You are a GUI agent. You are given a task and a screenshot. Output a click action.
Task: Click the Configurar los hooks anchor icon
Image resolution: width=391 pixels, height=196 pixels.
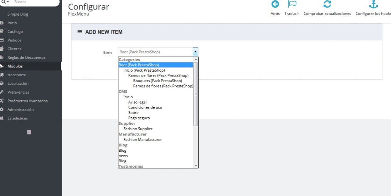373,4
